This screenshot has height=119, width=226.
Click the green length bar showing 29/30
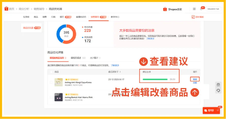pos(155,79)
